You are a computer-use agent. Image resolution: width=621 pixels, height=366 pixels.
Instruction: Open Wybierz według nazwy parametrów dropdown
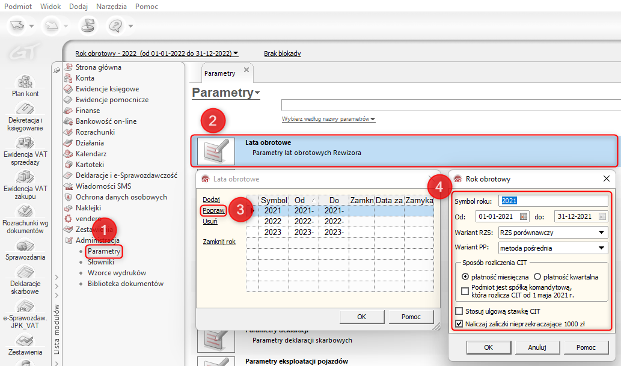[328, 119]
